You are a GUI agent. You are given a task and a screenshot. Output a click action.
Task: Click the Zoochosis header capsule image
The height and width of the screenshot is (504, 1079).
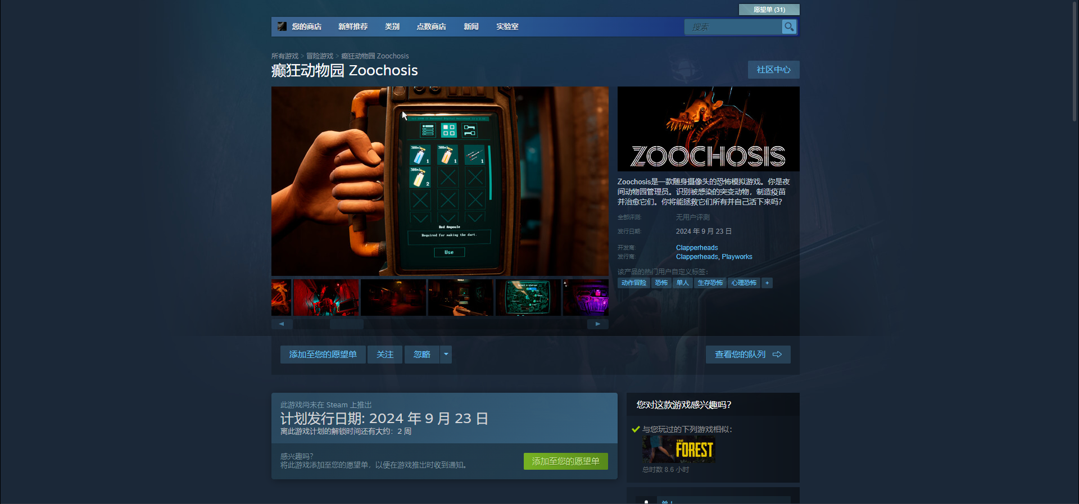(x=708, y=129)
